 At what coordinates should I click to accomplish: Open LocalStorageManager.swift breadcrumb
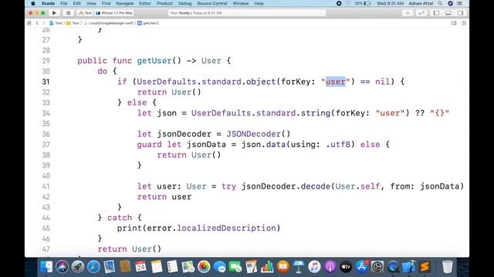109,23
